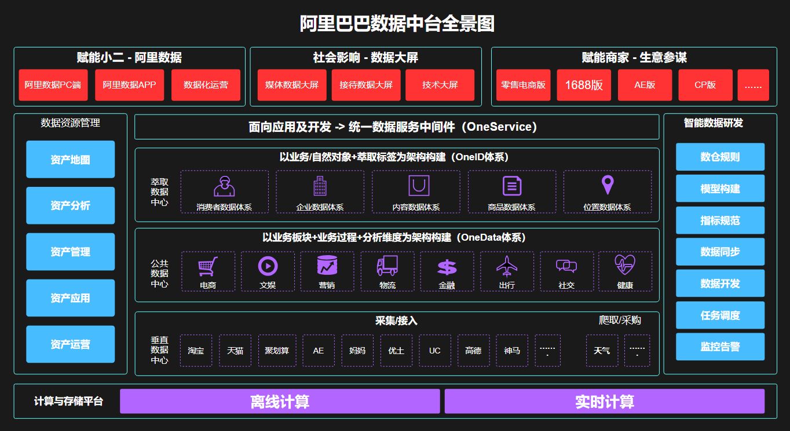Click the red ellipsis block after CP版
The image size is (790, 431).
(x=754, y=85)
